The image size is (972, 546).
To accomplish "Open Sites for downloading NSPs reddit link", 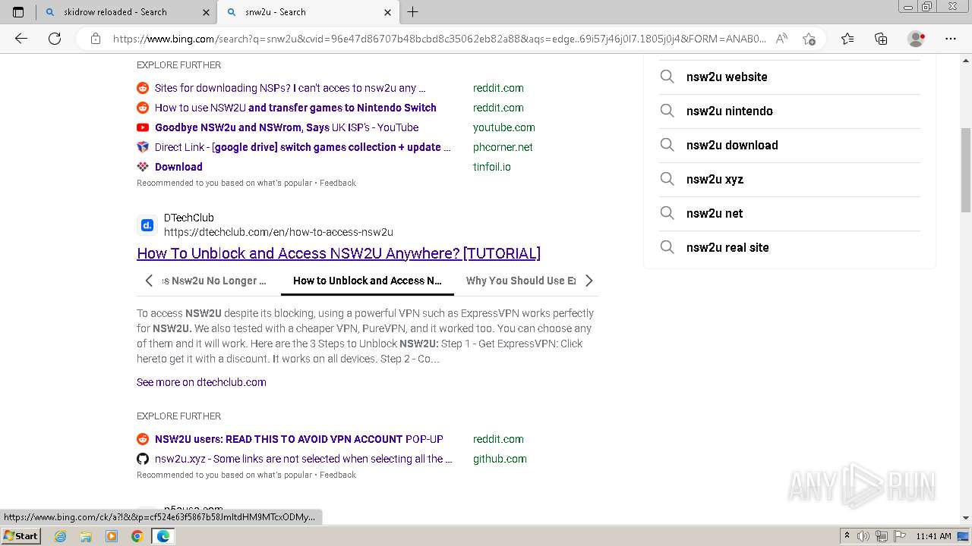I will 290,88.
